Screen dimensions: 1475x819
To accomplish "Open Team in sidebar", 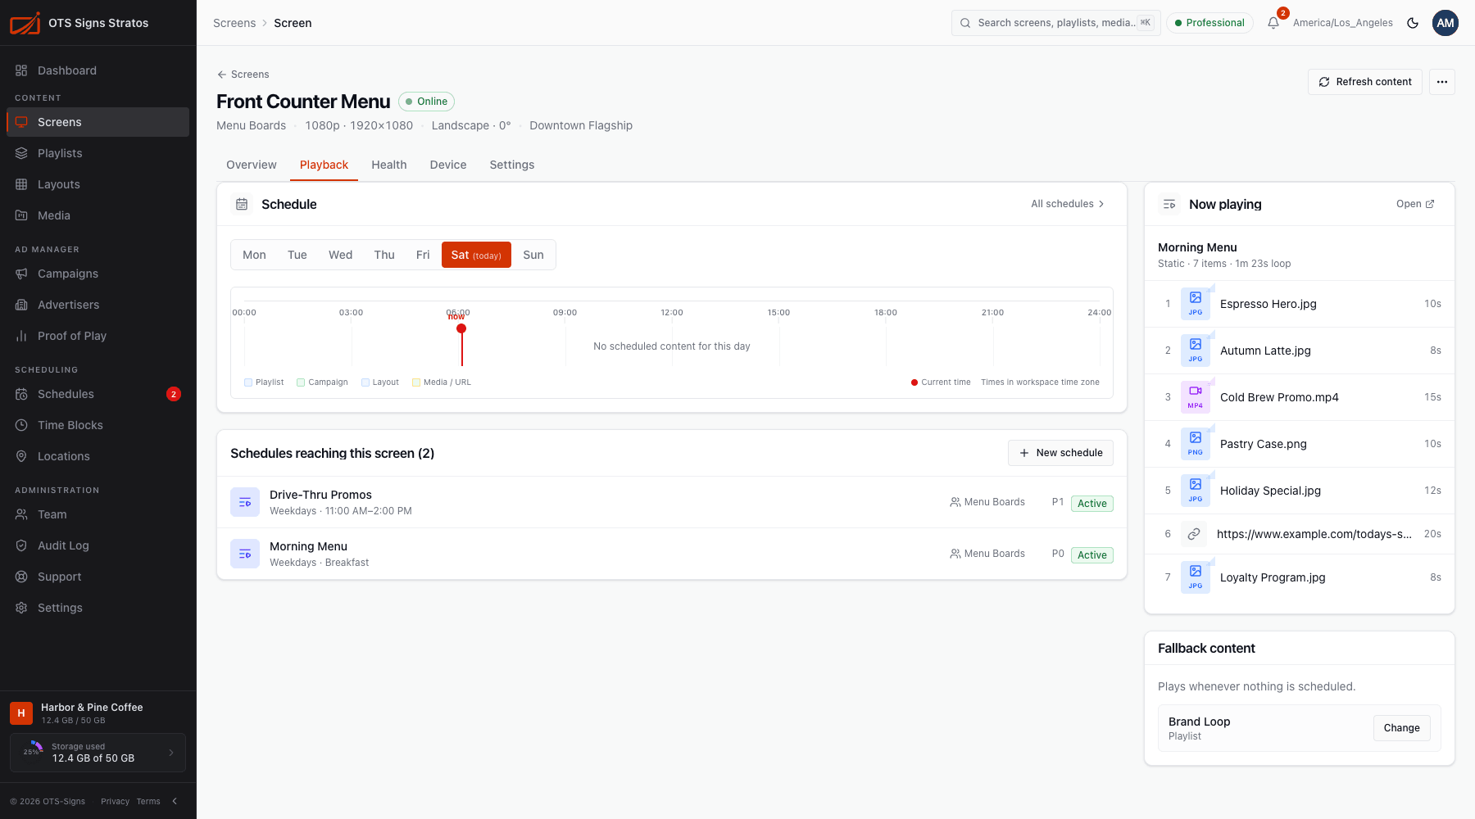I will (x=98, y=514).
